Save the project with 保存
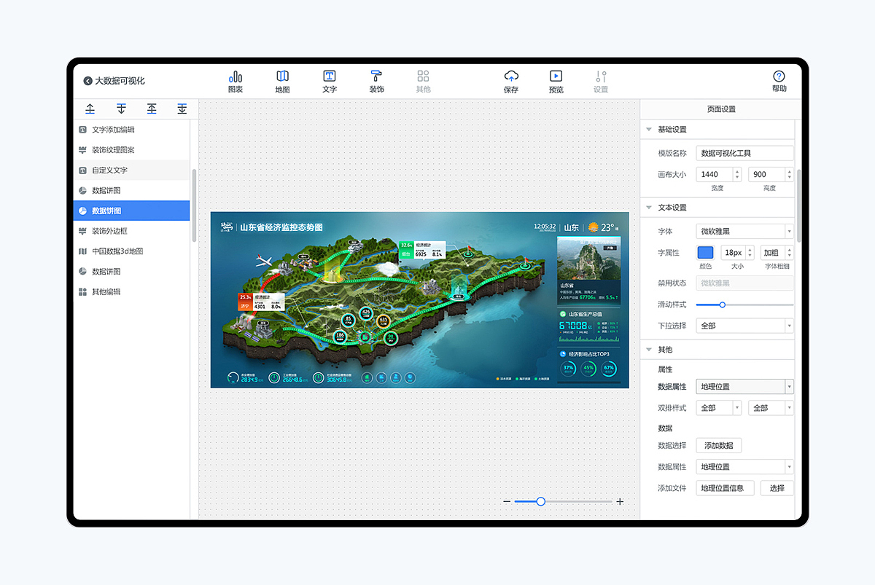 [511, 82]
